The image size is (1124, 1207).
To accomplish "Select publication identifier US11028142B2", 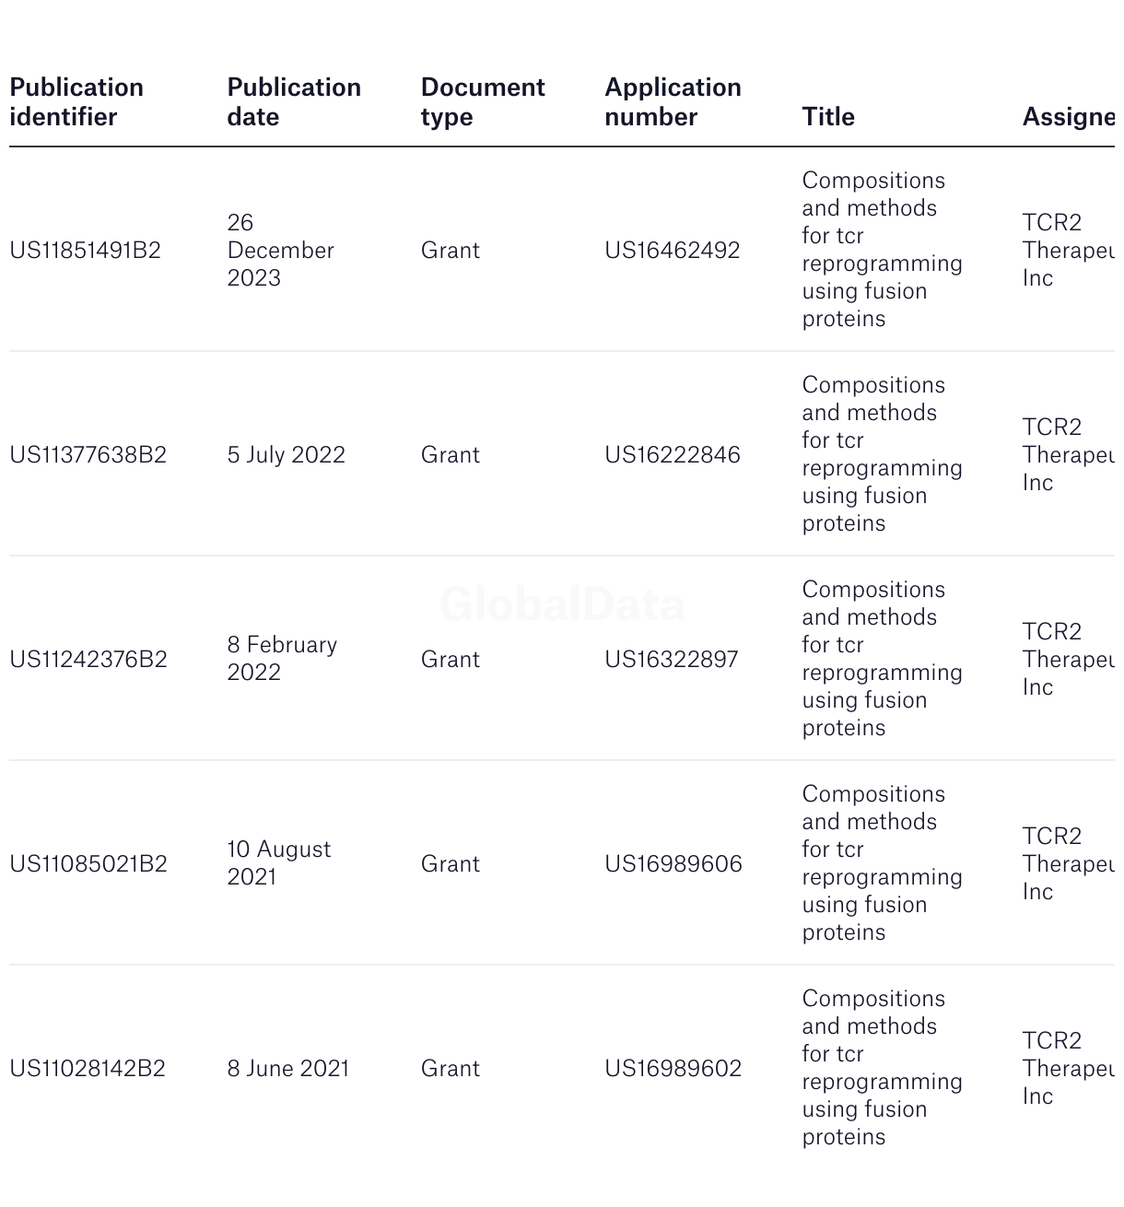I will [88, 1069].
